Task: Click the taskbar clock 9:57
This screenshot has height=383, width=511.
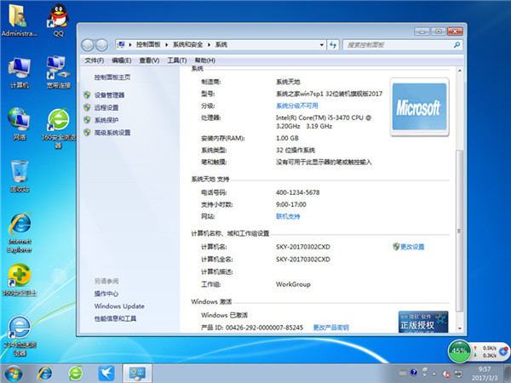Action: tap(485, 369)
